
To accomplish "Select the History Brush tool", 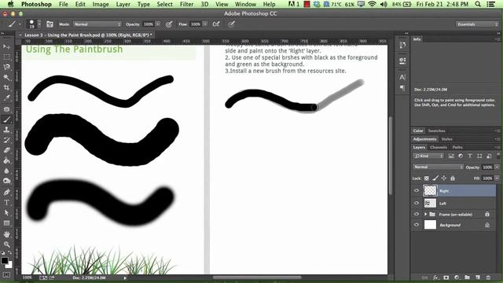I will coord(6,140).
